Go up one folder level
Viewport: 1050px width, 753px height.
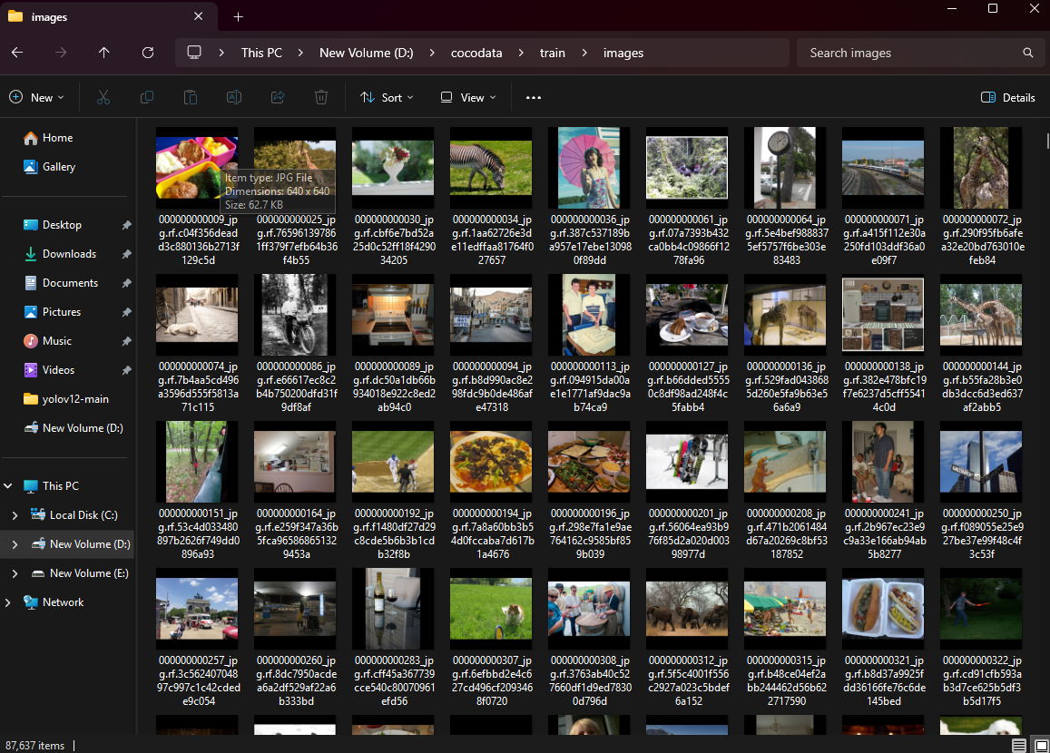pos(103,53)
